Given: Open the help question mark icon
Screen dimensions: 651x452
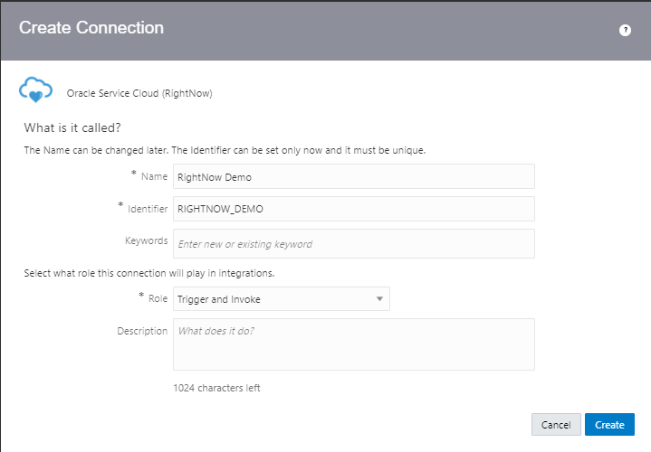Looking at the screenshot, I should point(625,30).
